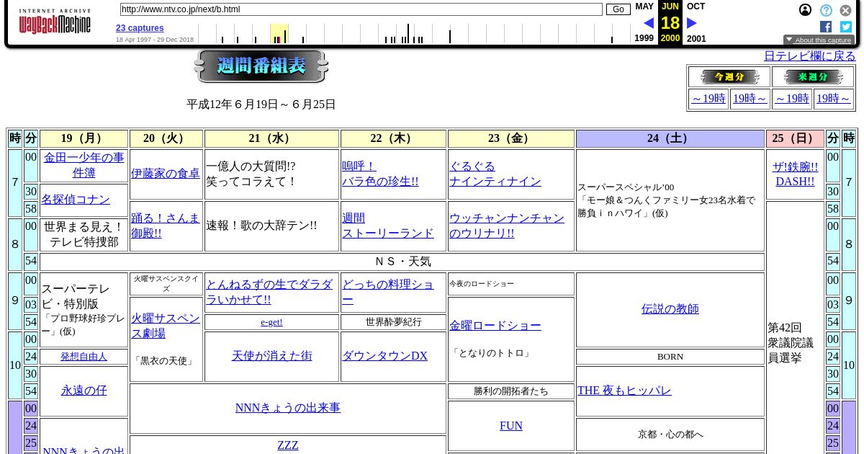864x454 pixels.
Task: Click the ＮＳ・天気 row cell
Action: (x=402, y=262)
